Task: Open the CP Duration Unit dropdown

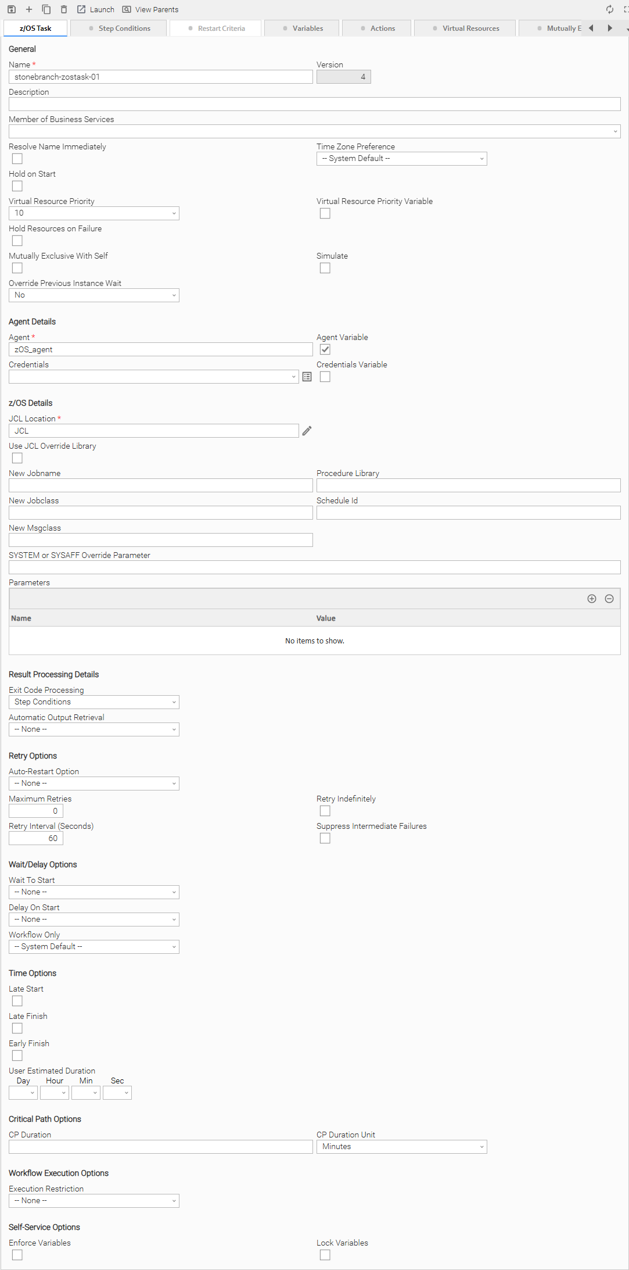Action: point(401,1147)
